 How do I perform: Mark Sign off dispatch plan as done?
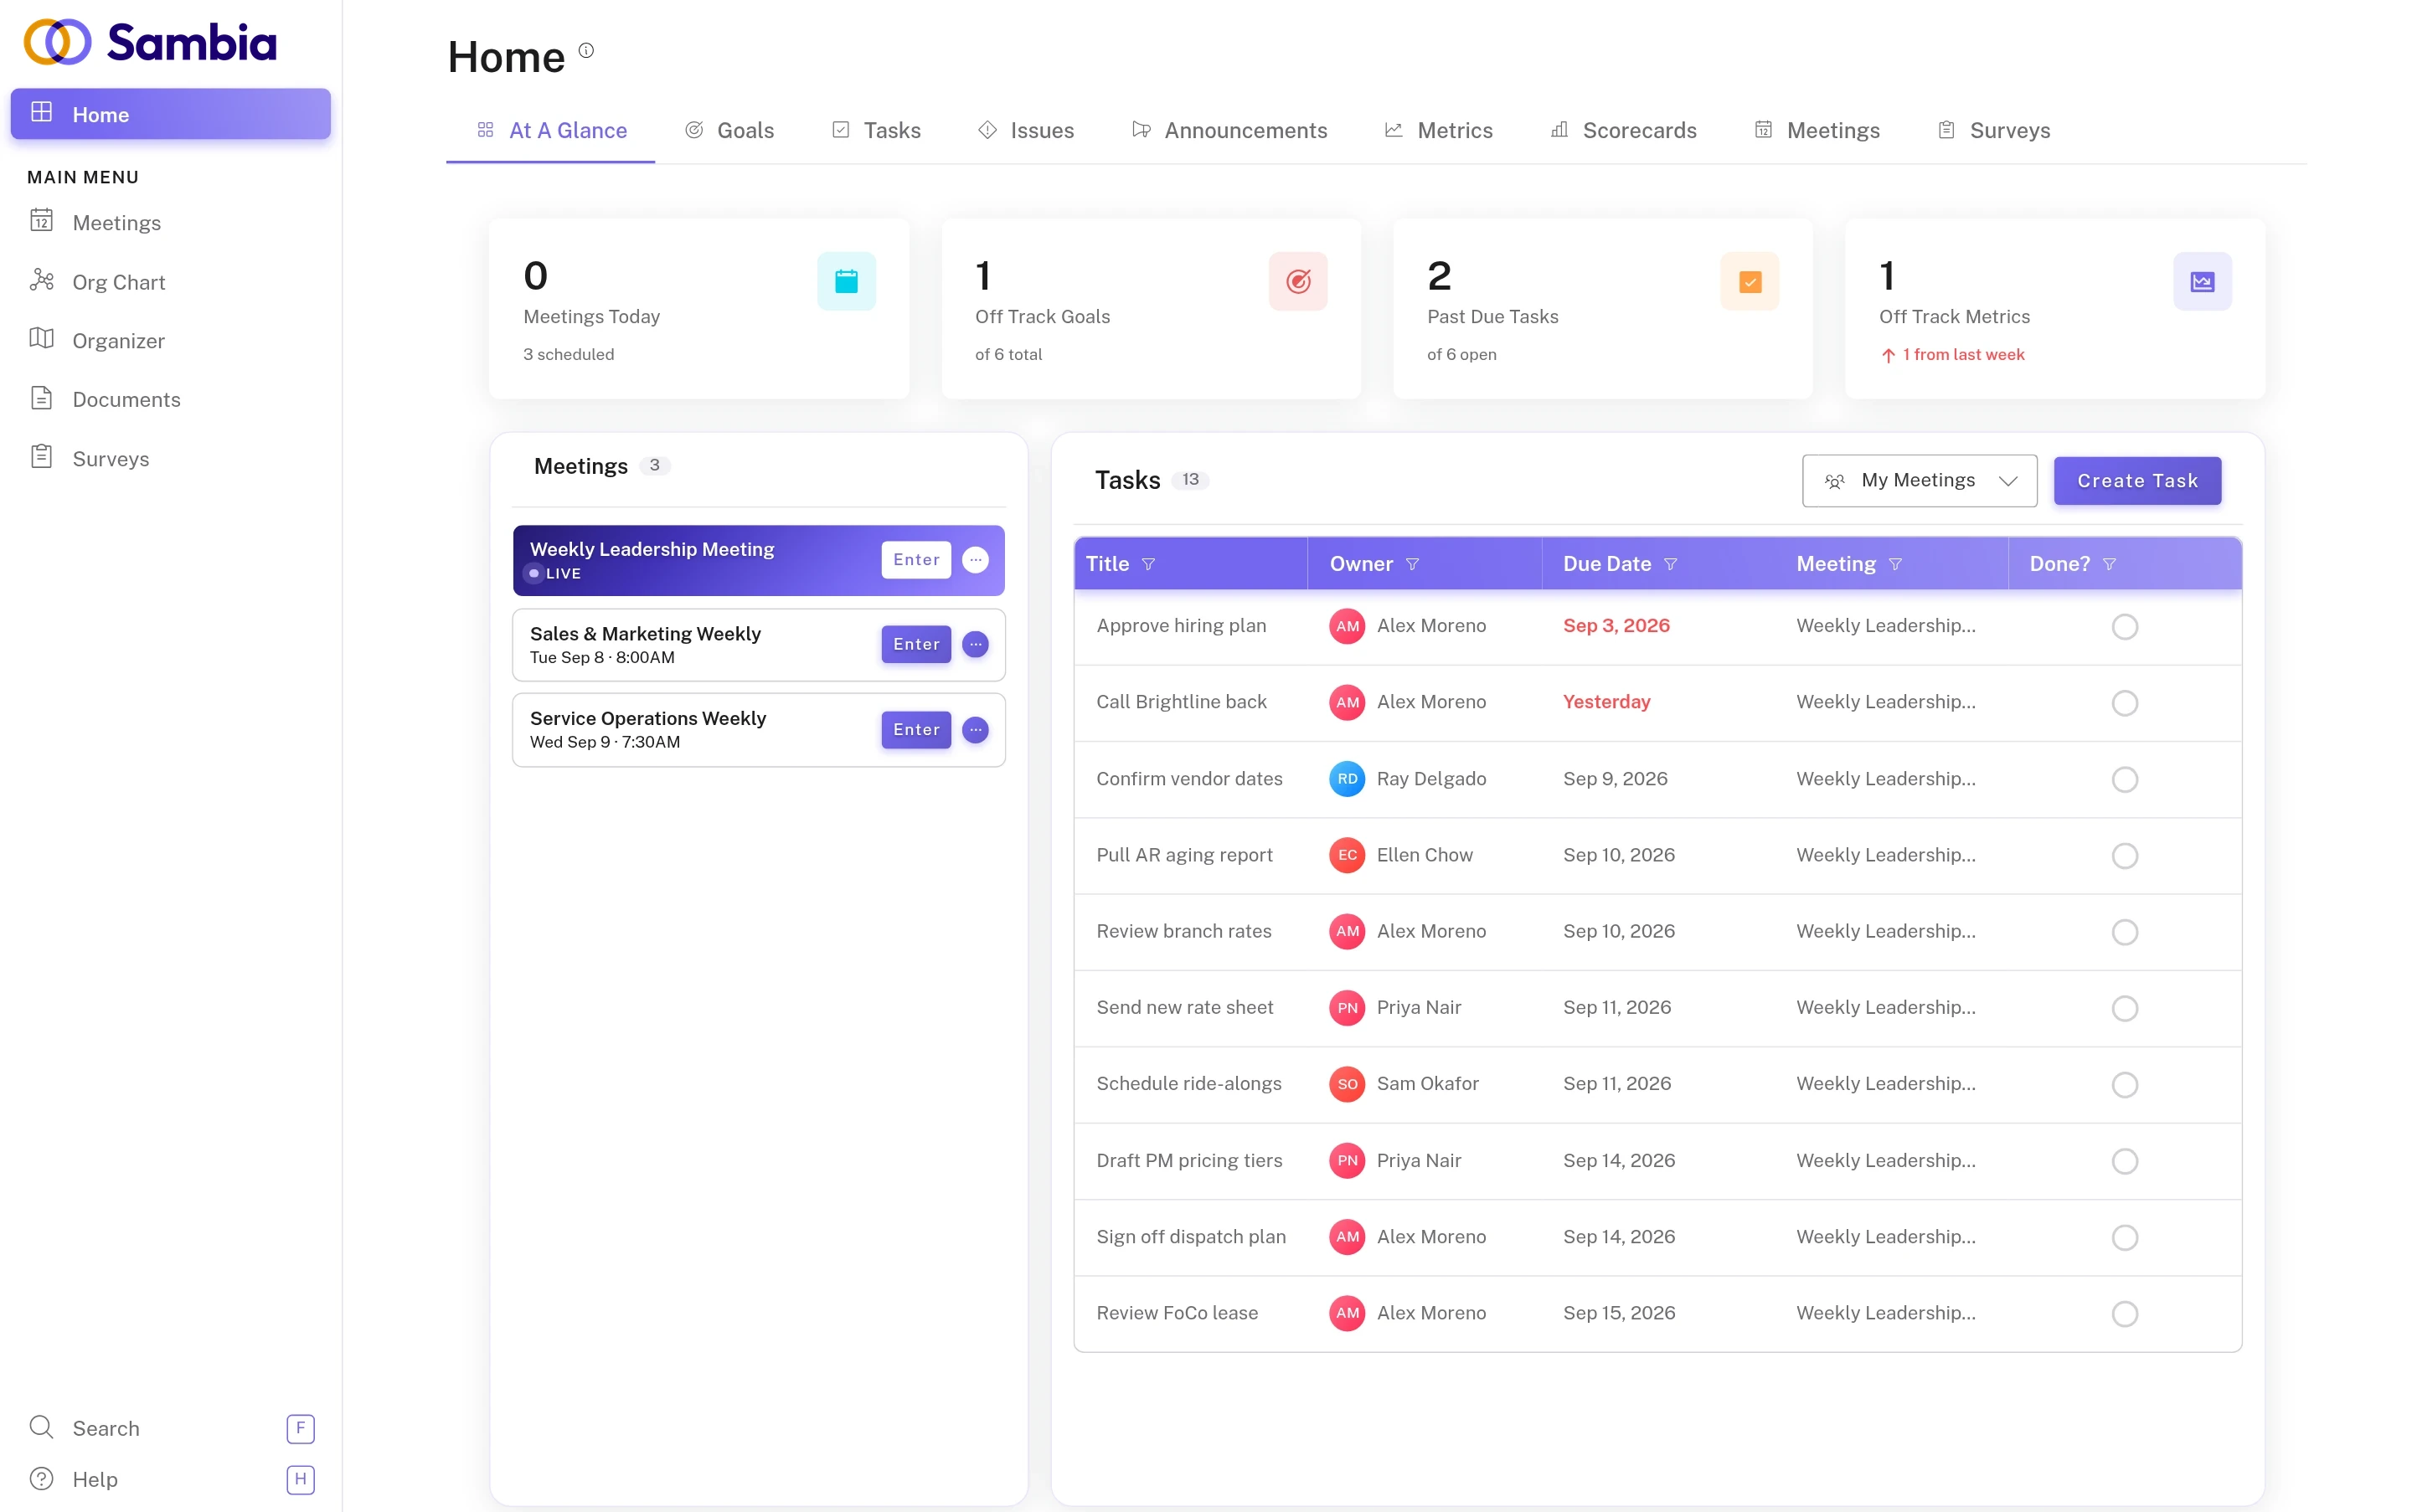point(2124,1238)
